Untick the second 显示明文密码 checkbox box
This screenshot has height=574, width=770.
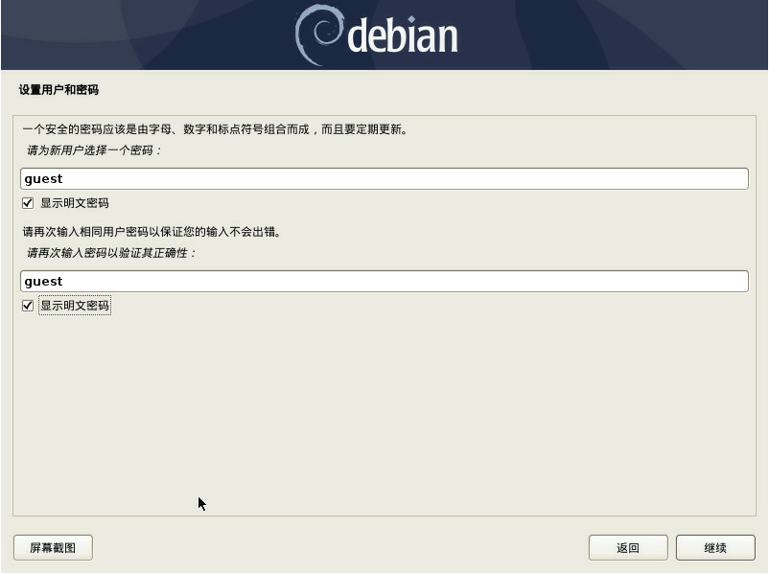(x=28, y=306)
